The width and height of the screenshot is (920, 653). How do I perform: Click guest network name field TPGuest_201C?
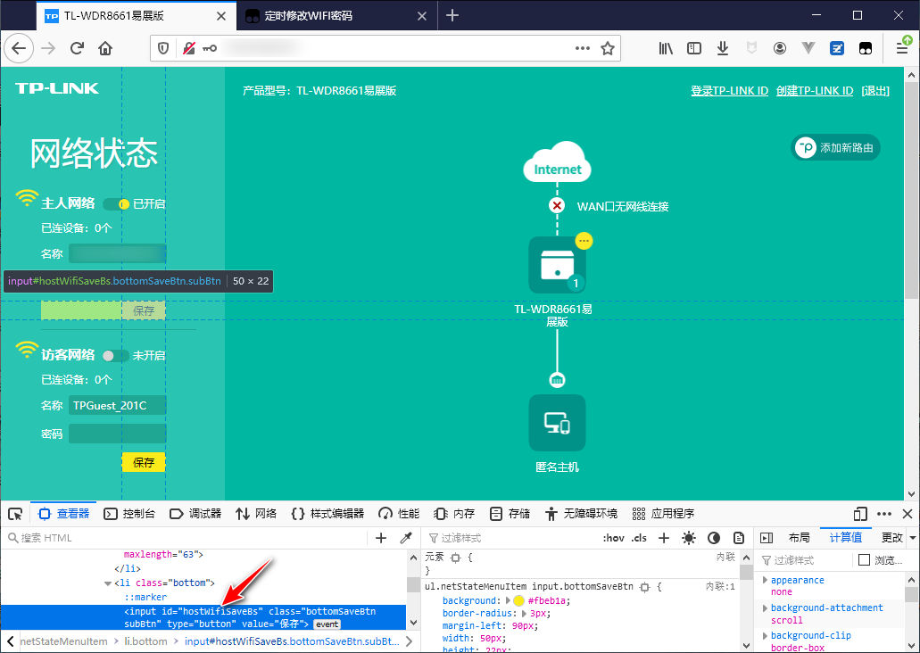pyautogui.click(x=118, y=405)
